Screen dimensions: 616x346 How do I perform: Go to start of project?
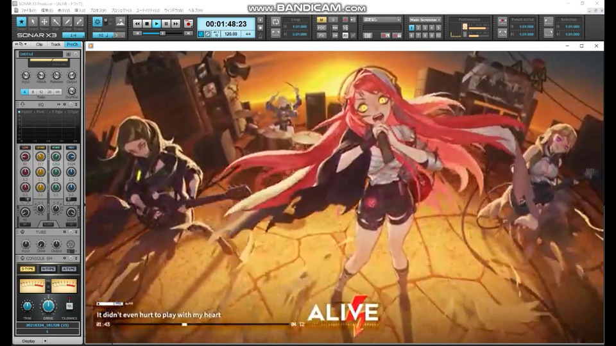point(137,34)
